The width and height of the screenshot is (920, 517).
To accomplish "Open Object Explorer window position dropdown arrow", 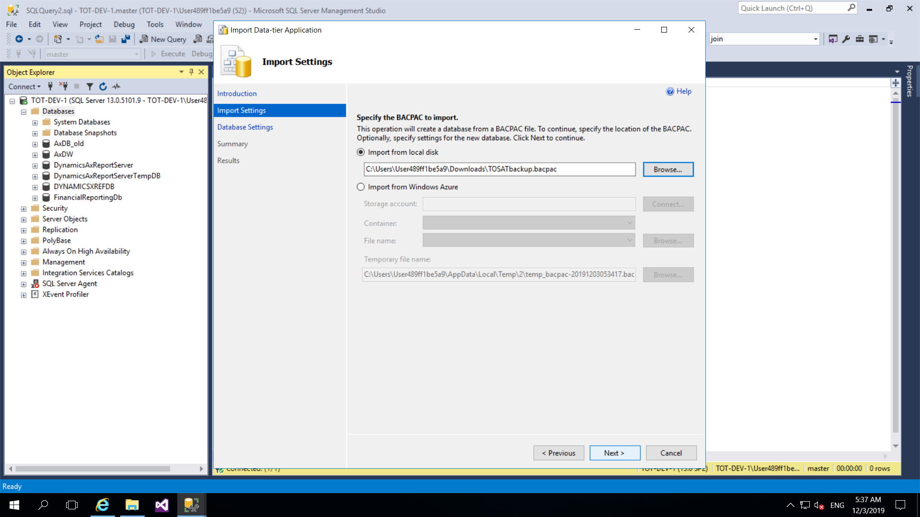I will 181,72.
